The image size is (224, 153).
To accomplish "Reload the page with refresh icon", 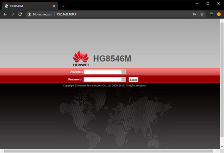I will [20, 14].
